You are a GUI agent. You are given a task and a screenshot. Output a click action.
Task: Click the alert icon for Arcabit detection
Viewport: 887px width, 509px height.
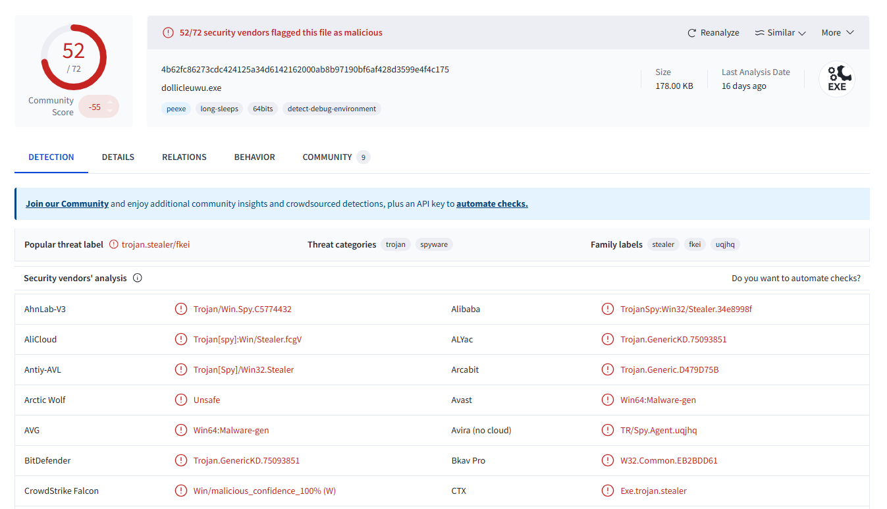click(608, 369)
